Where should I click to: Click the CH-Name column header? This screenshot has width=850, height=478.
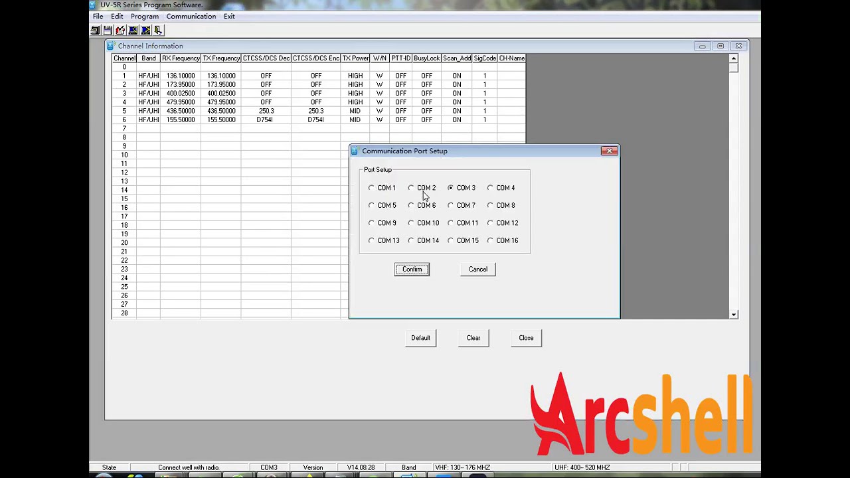tap(512, 58)
